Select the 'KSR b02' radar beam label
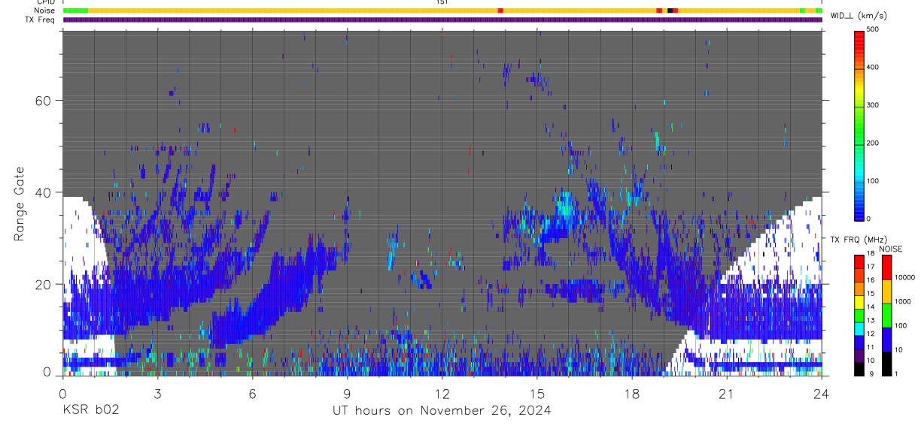The width and height of the screenshot is (924, 426). click(x=90, y=410)
